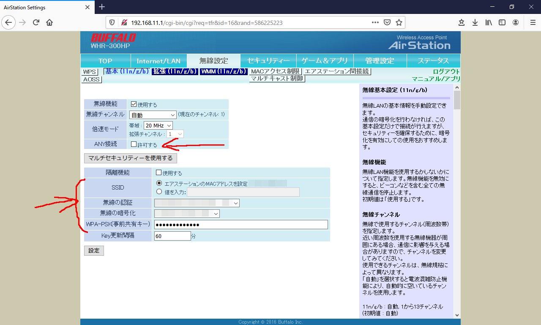The height and width of the screenshot is (325, 541).
Task: Click the Buffalo logo in the header
Action: pyautogui.click(x=113, y=38)
